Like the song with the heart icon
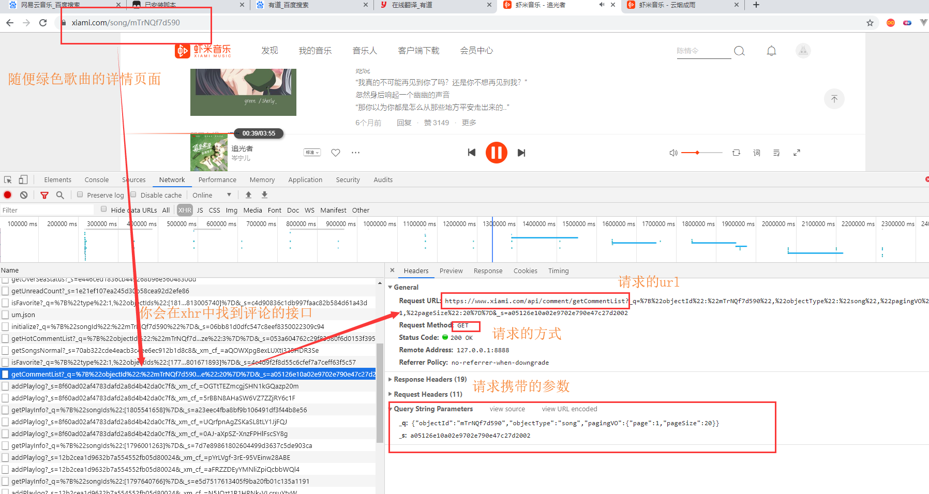 pyautogui.click(x=336, y=153)
